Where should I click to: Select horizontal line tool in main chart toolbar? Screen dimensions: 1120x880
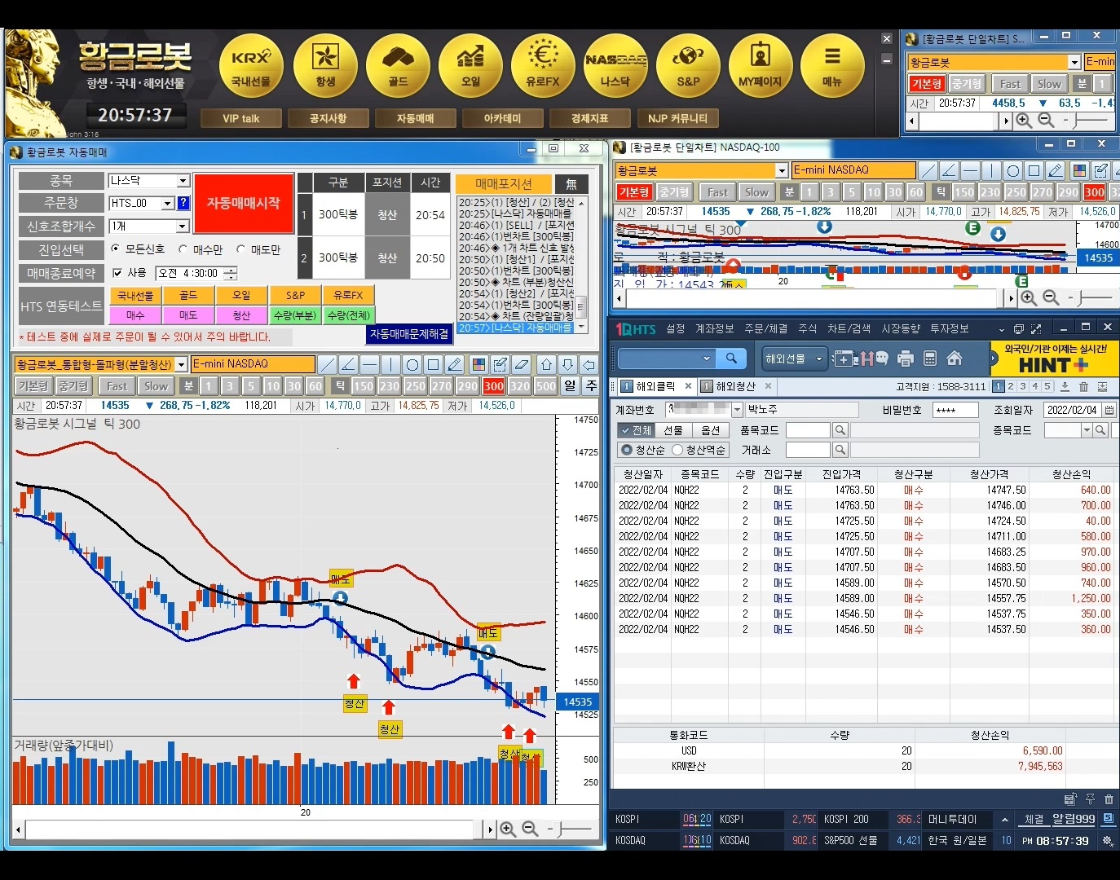click(369, 364)
